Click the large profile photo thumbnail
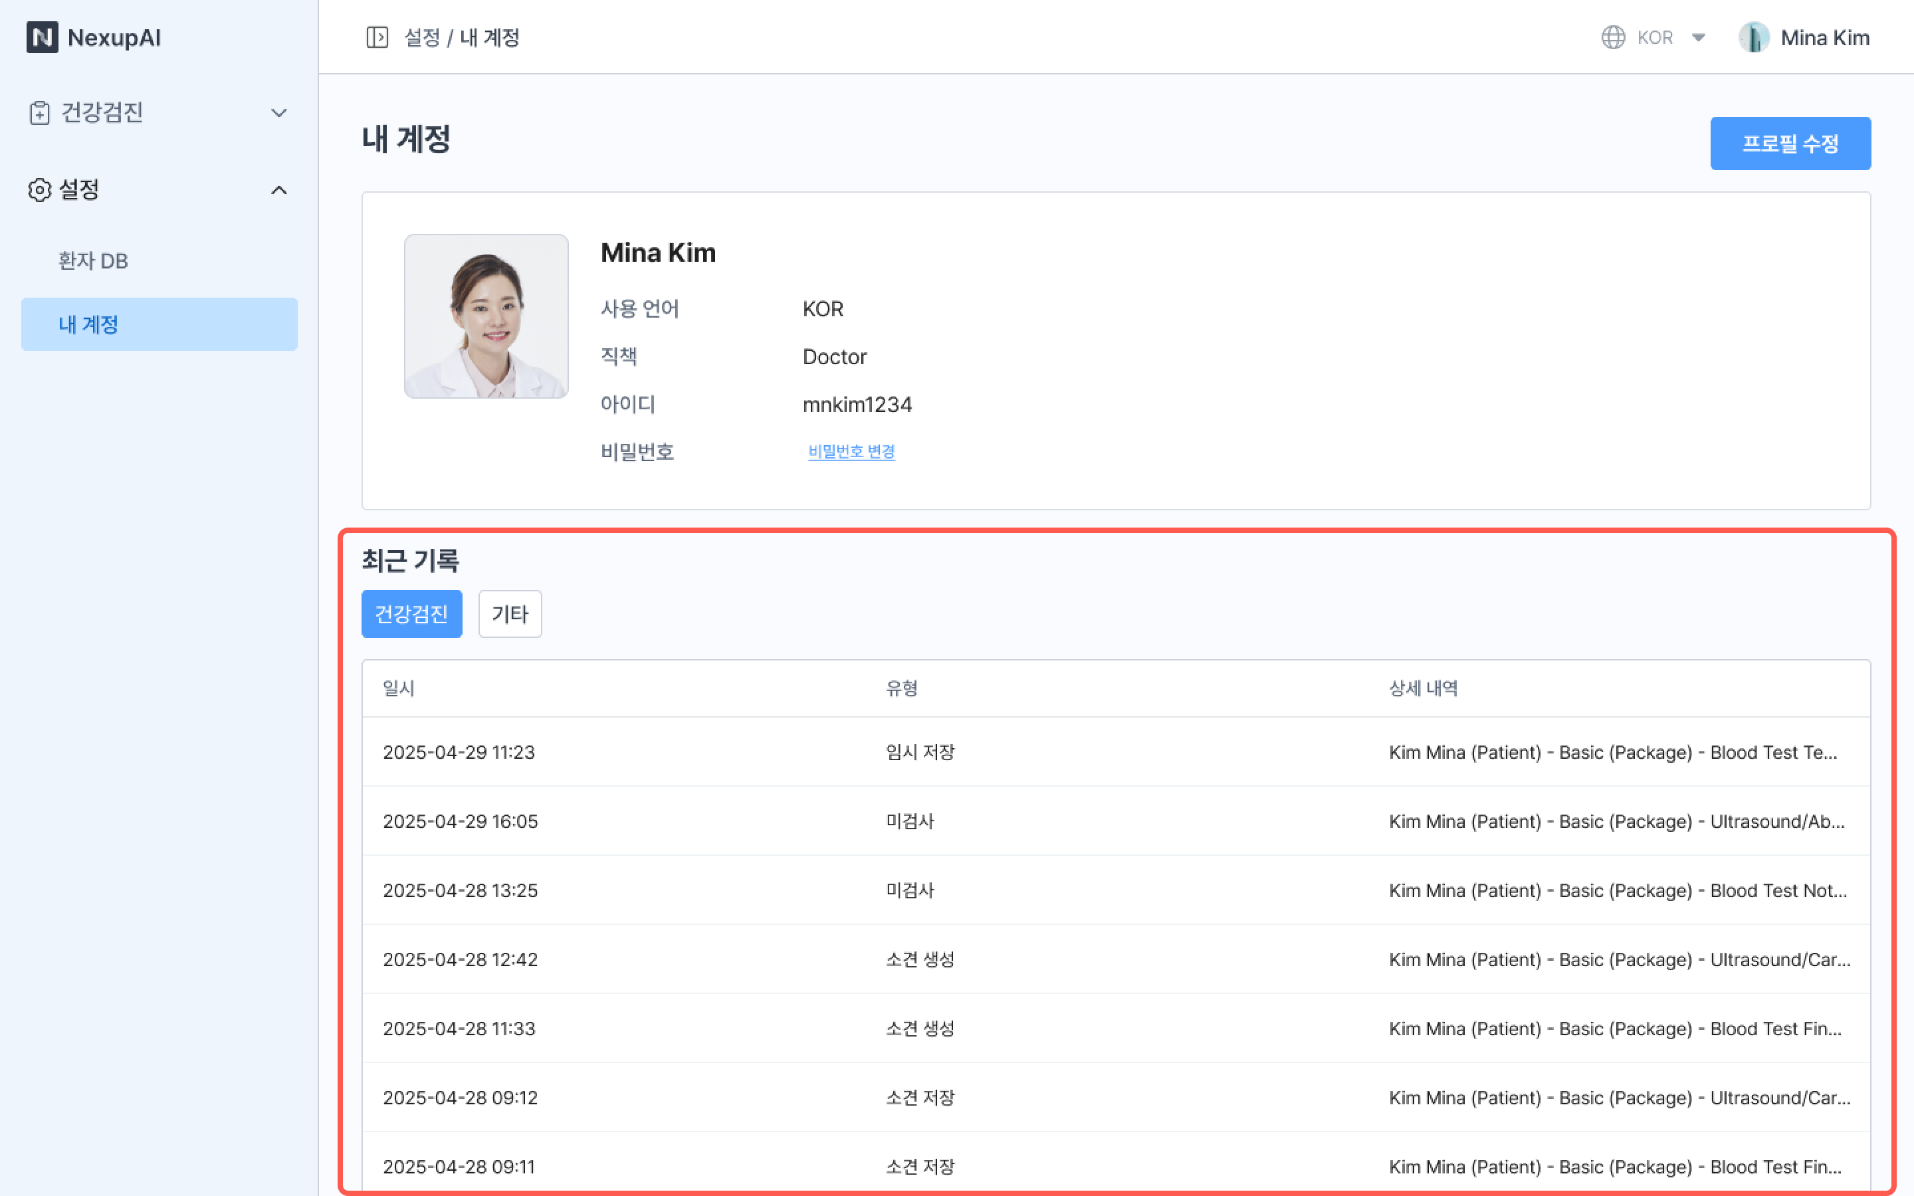This screenshot has width=1914, height=1196. point(486,316)
